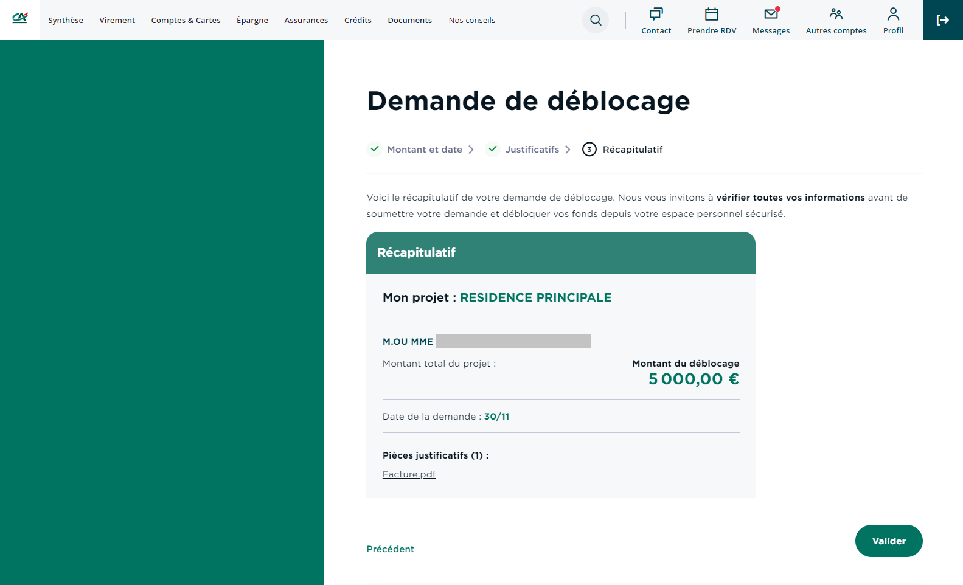Open the Messages envelope icon
The image size is (963, 585).
pos(771,14)
